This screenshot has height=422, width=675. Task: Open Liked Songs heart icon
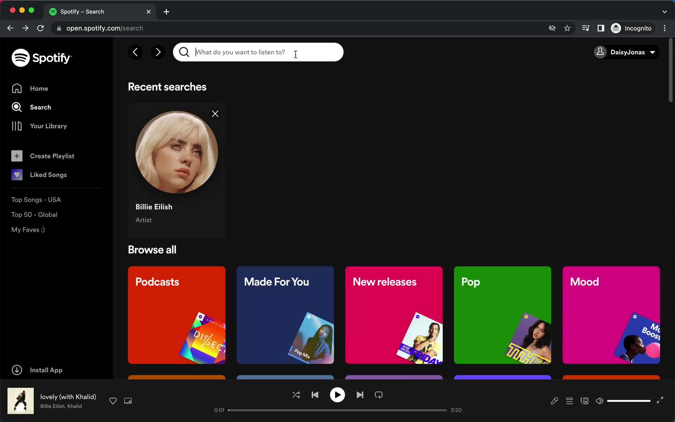pyautogui.click(x=17, y=174)
